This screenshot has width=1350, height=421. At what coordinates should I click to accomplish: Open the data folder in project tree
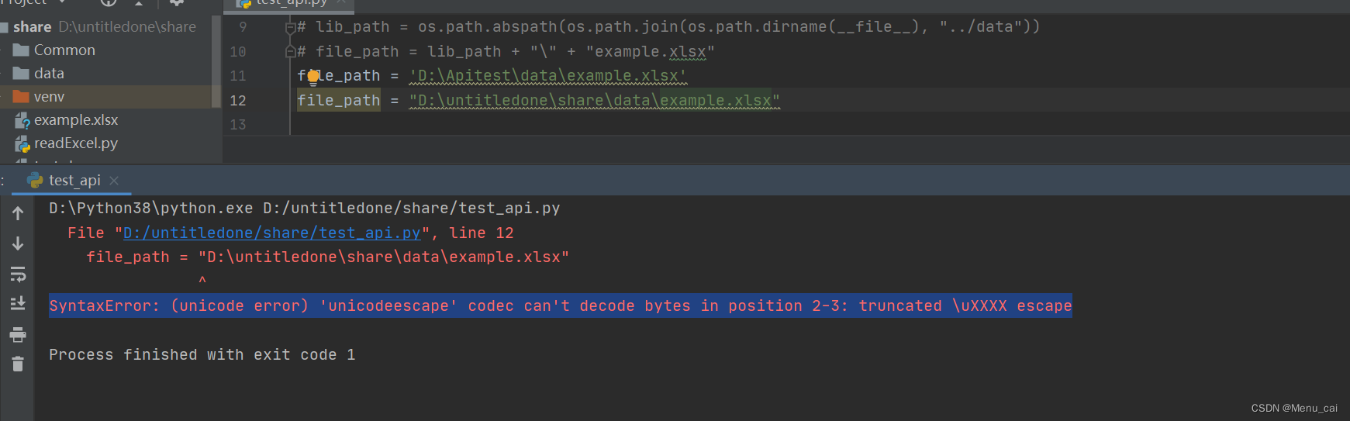49,73
